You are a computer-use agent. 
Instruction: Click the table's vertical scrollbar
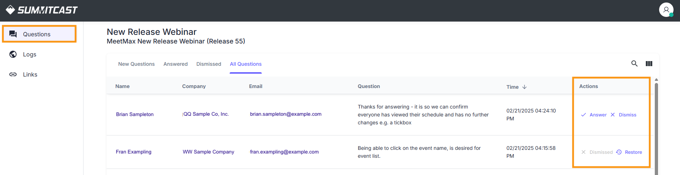coord(656,126)
